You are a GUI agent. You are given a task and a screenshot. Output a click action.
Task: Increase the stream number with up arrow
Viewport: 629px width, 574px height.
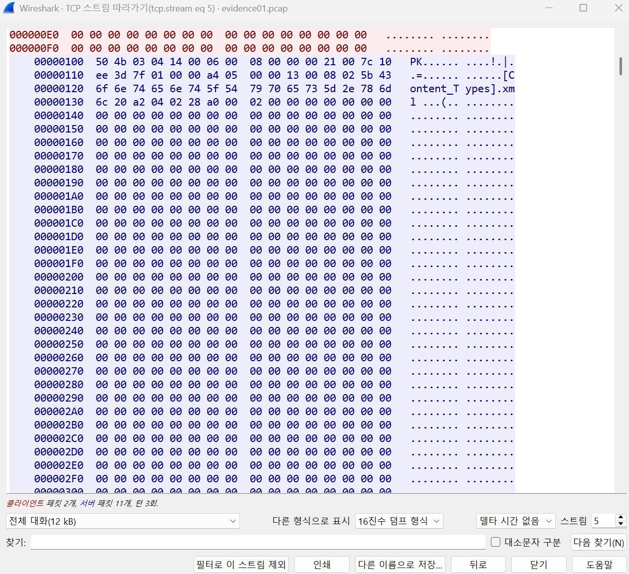621,518
